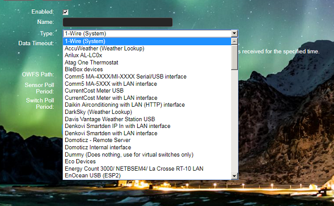Image resolution: width=334 pixels, height=206 pixels.
Task: Toggle the Enabled checkbox
Action: (x=65, y=12)
